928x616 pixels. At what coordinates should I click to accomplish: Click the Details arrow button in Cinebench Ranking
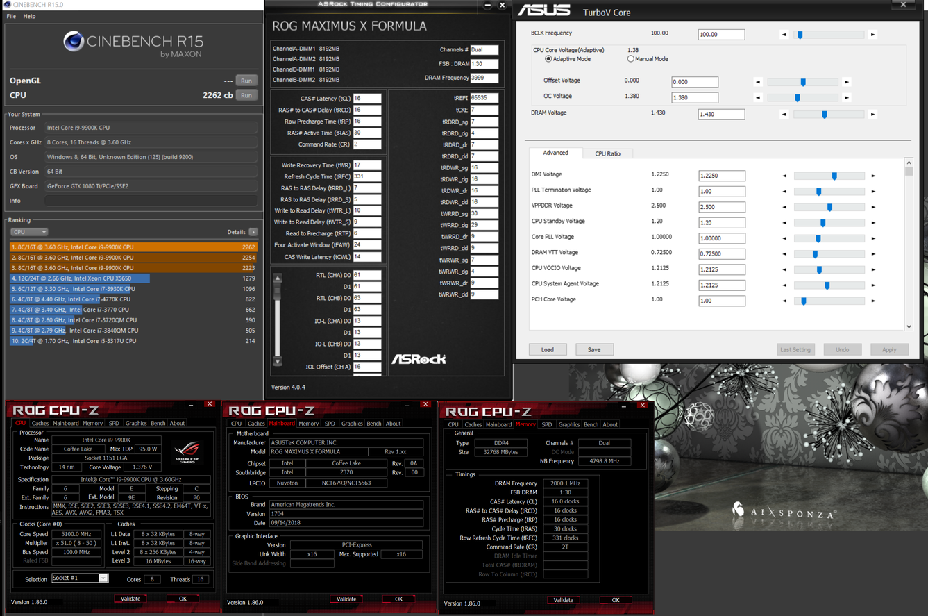point(253,232)
